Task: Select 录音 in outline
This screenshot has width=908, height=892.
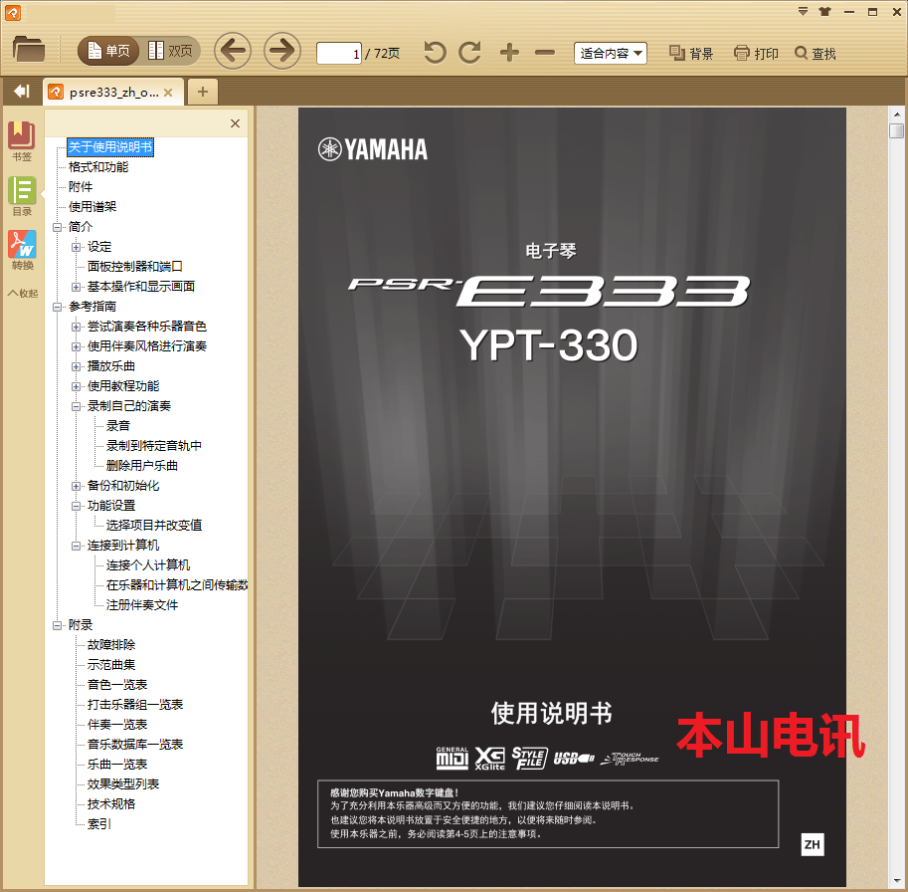Action: coord(118,426)
